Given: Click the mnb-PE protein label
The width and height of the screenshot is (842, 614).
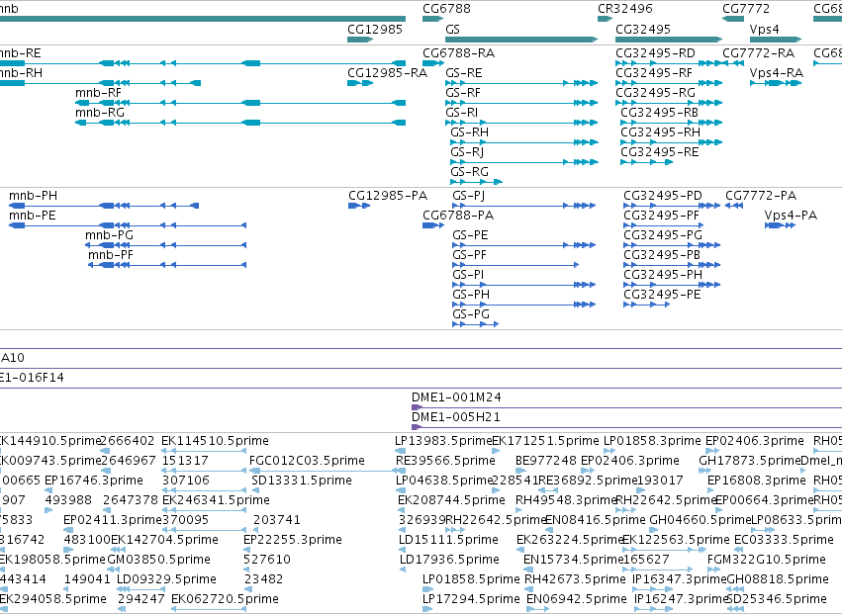Looking at the screenshot, I should tap(33, 216).
